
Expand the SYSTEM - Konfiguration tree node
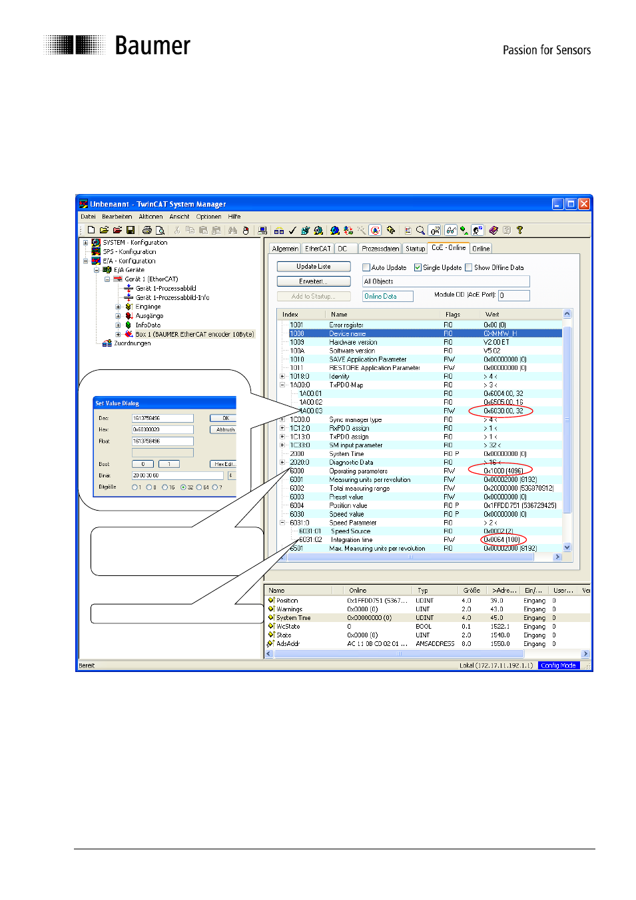(x=85, y=243)
